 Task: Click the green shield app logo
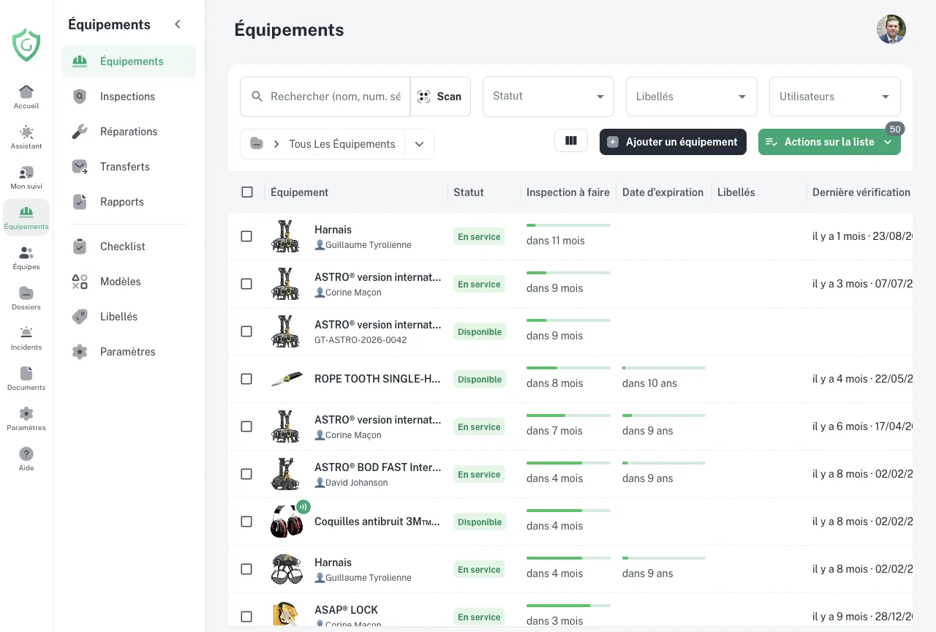point(26,45)
